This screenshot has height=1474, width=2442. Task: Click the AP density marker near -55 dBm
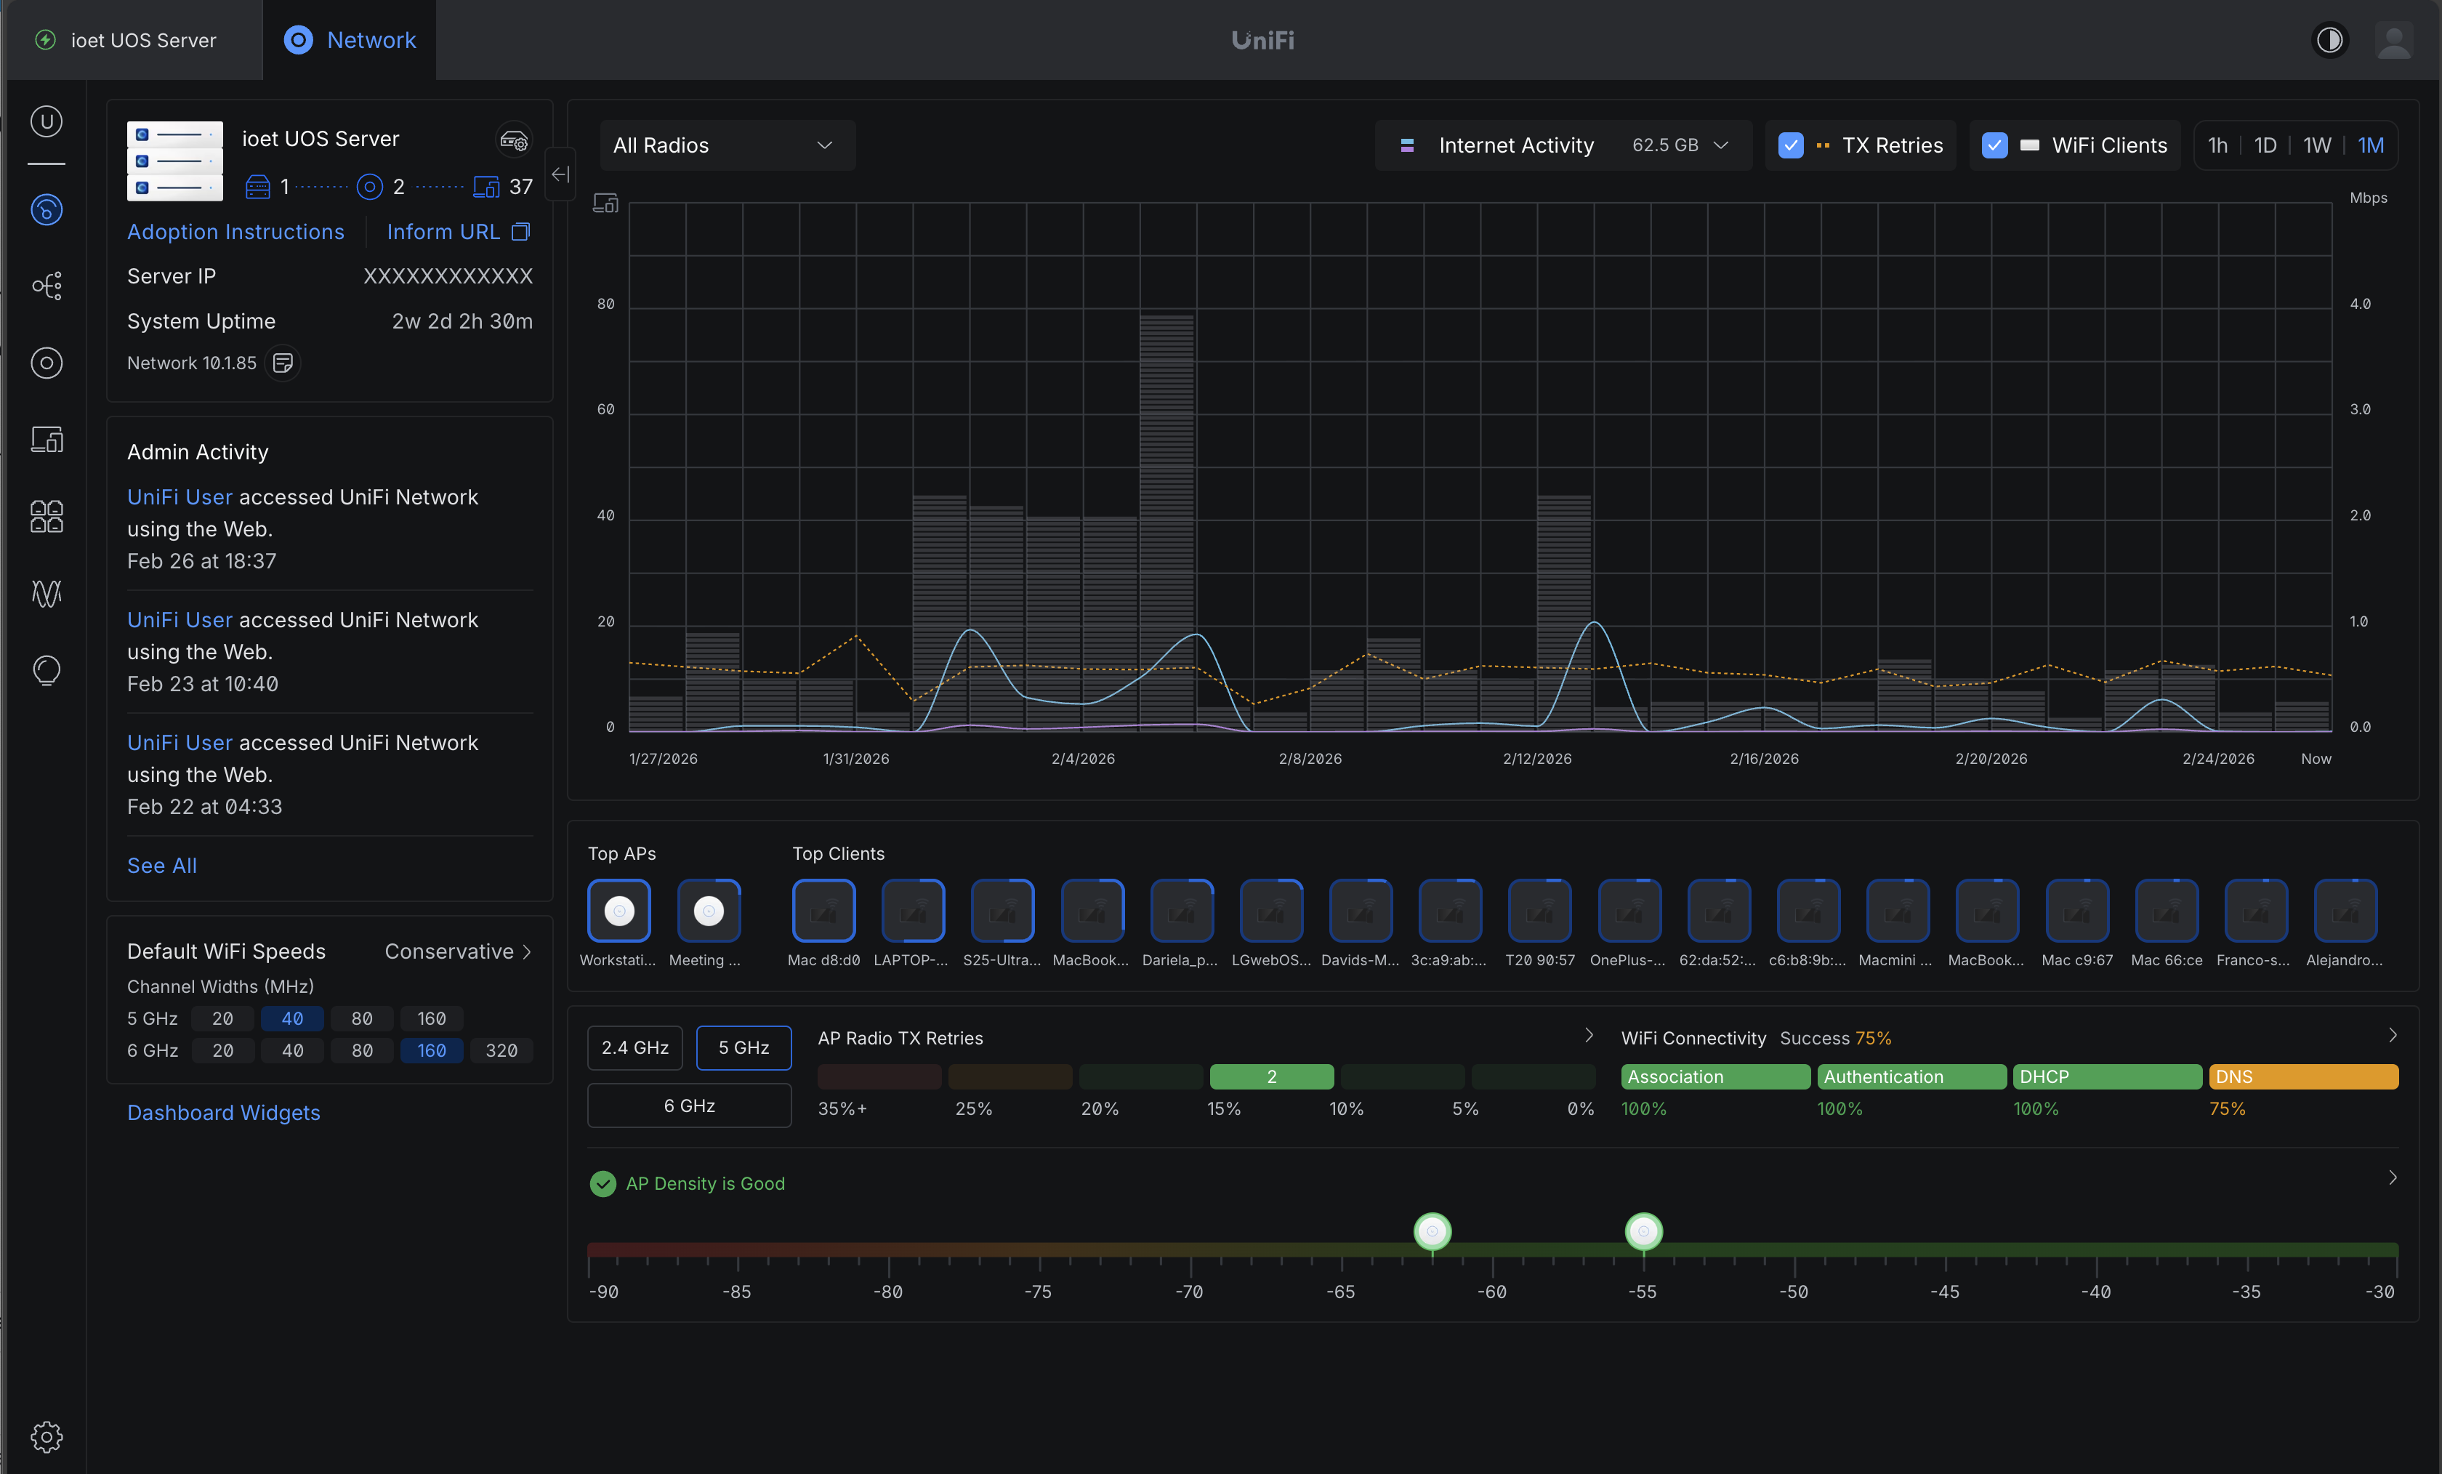pos(1643,1231)
